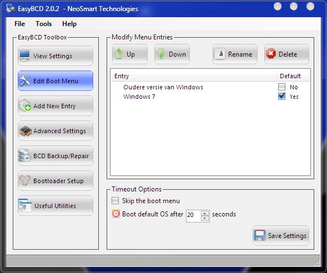Click the Rename button

coord(235,54)
